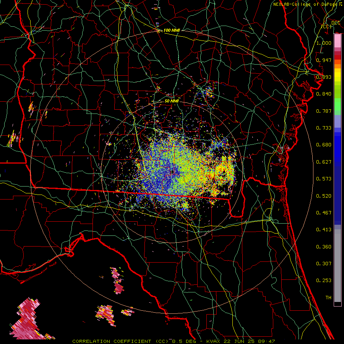The height and width of the screenshot is (344, 344).
Task: Click the CORRELATION COEFFICIENT (CC) caption text
Action: tap(120, 341)
